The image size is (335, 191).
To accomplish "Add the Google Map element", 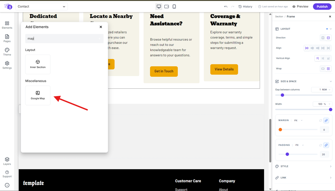I will coord(38,95).
